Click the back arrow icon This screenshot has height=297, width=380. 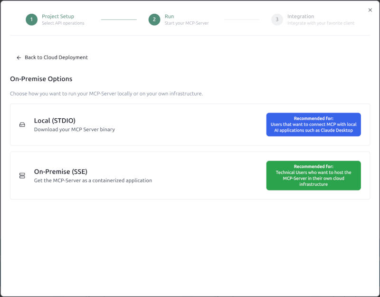point(19,57)
